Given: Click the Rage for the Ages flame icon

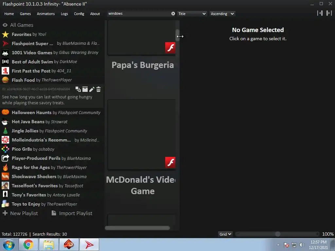Looking at the screenshot, I should pyautogui.click(x=5, y=167).
